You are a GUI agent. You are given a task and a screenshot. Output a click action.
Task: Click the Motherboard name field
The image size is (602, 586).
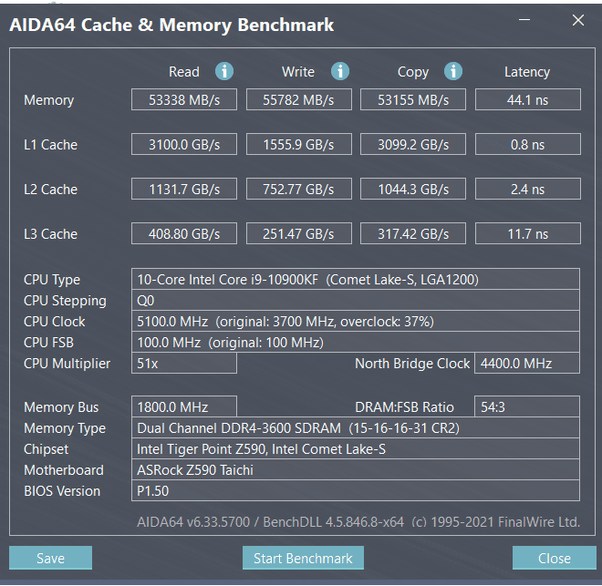tap(356, 470)
